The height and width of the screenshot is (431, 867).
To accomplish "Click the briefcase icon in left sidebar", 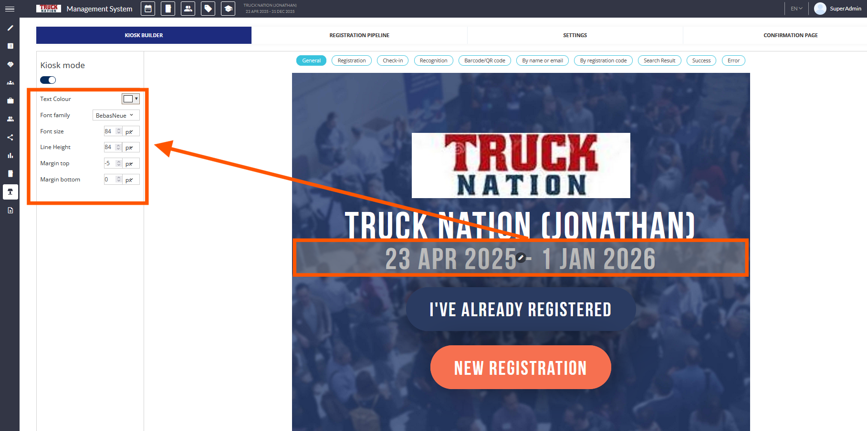I will (10, 101).
